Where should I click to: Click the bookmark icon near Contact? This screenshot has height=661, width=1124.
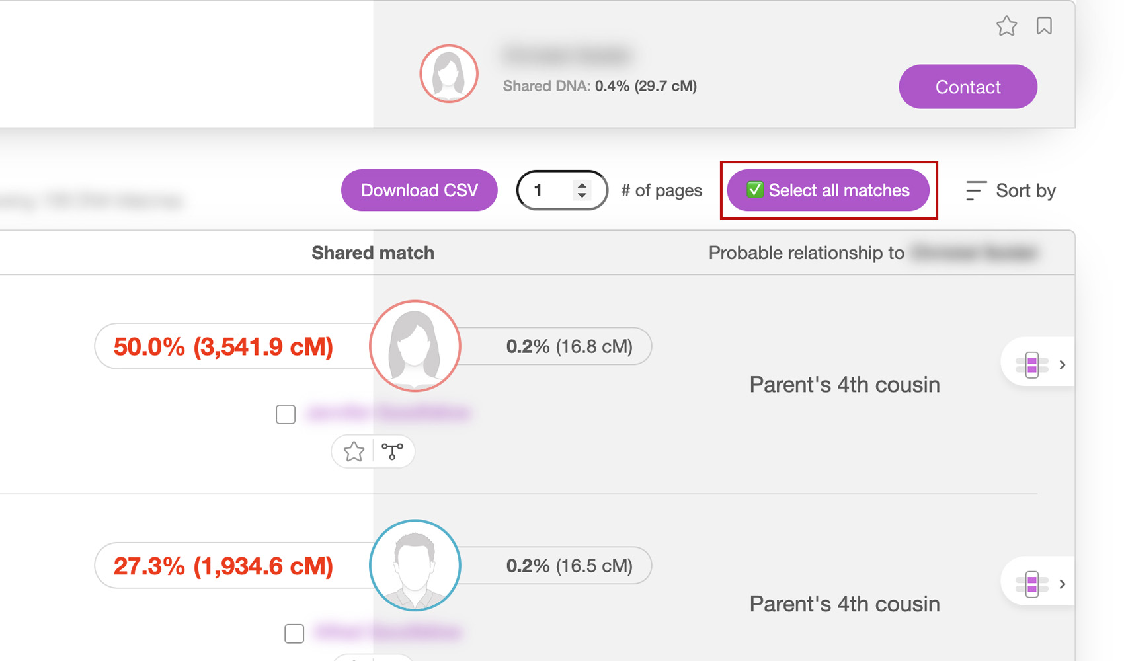[1044, 26]
